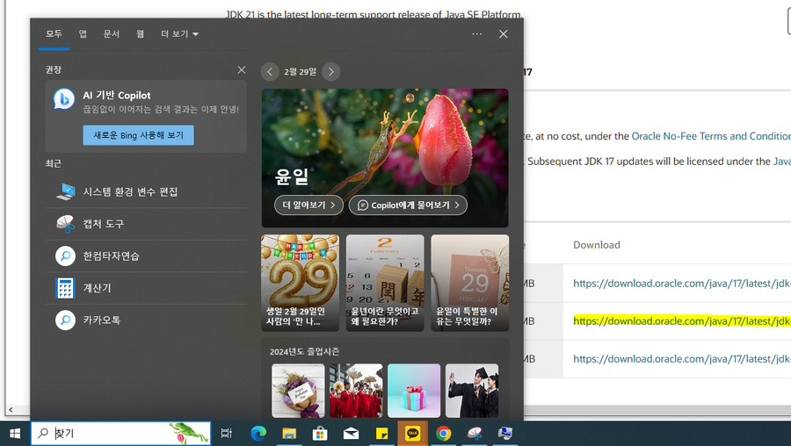This screenshot has width=791, height=446.
Task: Open 캡처 도구 from the recent list
Action: click(x=146, y=224)
